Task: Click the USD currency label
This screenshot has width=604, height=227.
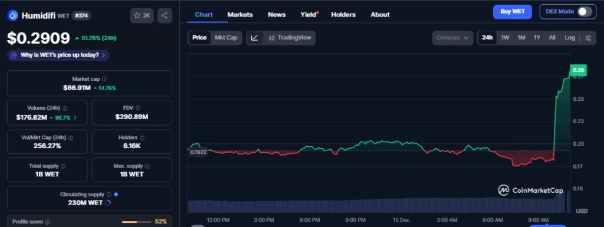Action: pos(582,211)
